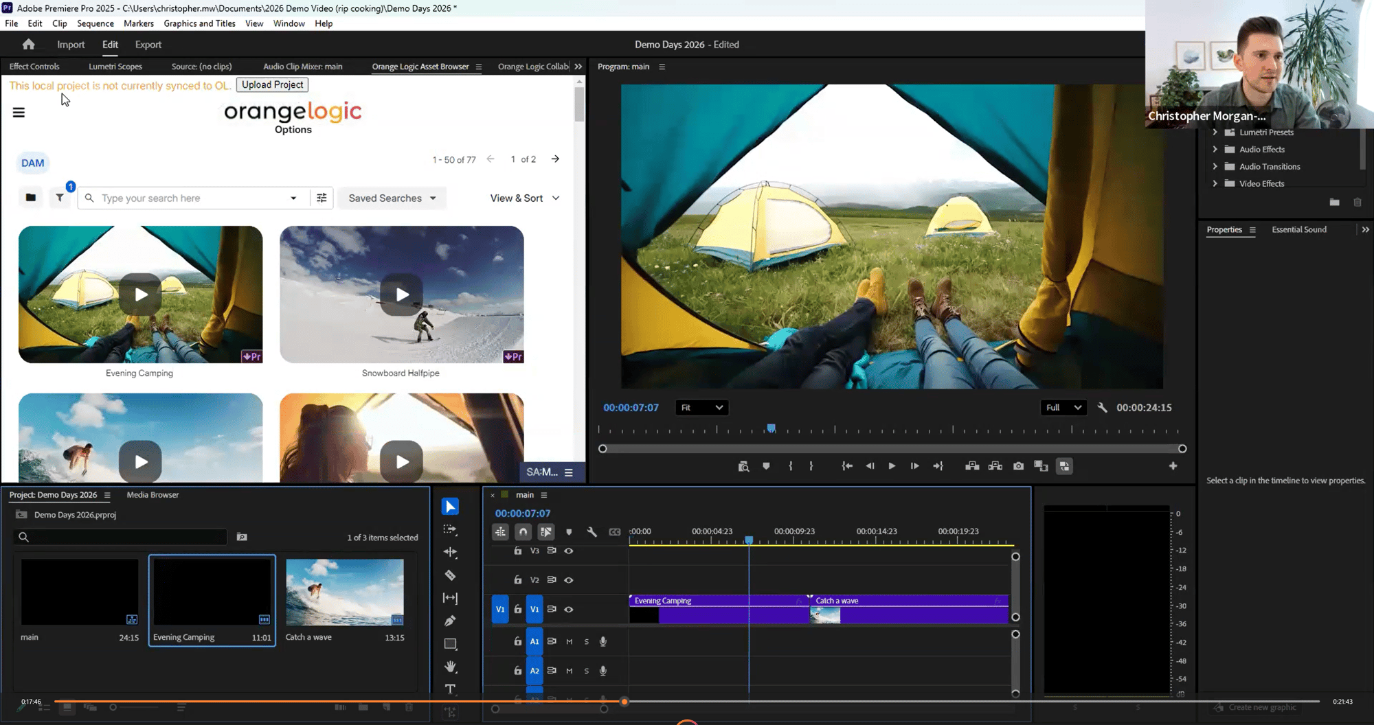Select the Selection tool arrow
This screenshot has height=725, width=1374.
450,507
